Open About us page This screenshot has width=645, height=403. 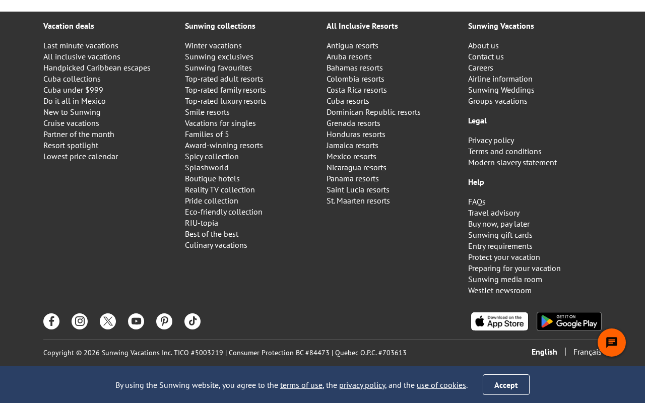point(483,45)
